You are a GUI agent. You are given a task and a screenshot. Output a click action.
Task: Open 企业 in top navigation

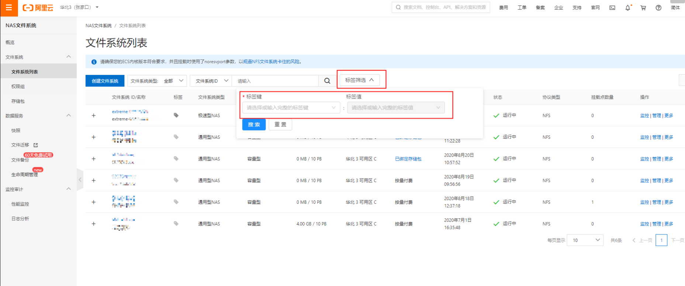[558, 8]
